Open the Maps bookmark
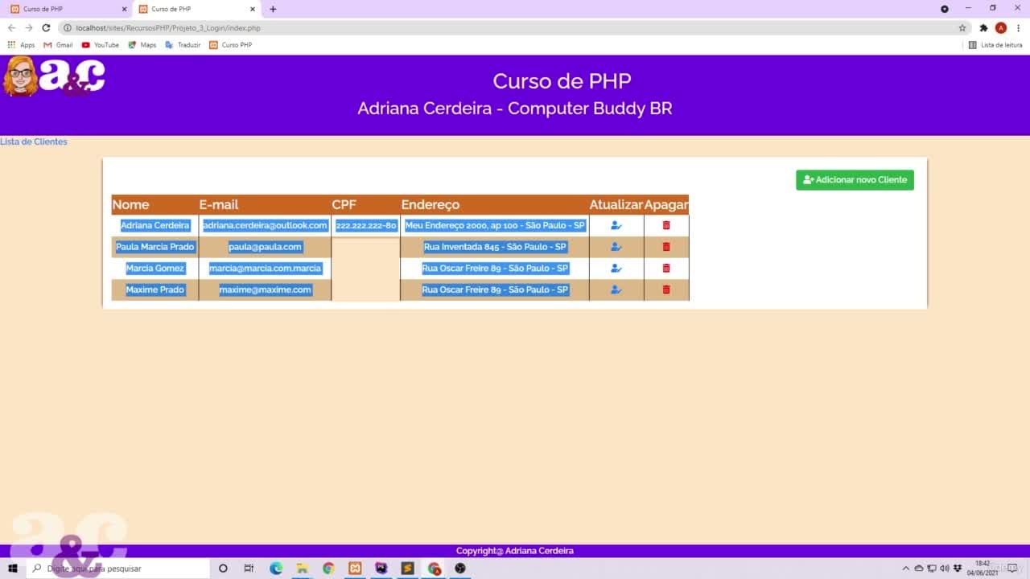Screen dimensions: 1030x579 pyautogui.click(x=142, y=45)
